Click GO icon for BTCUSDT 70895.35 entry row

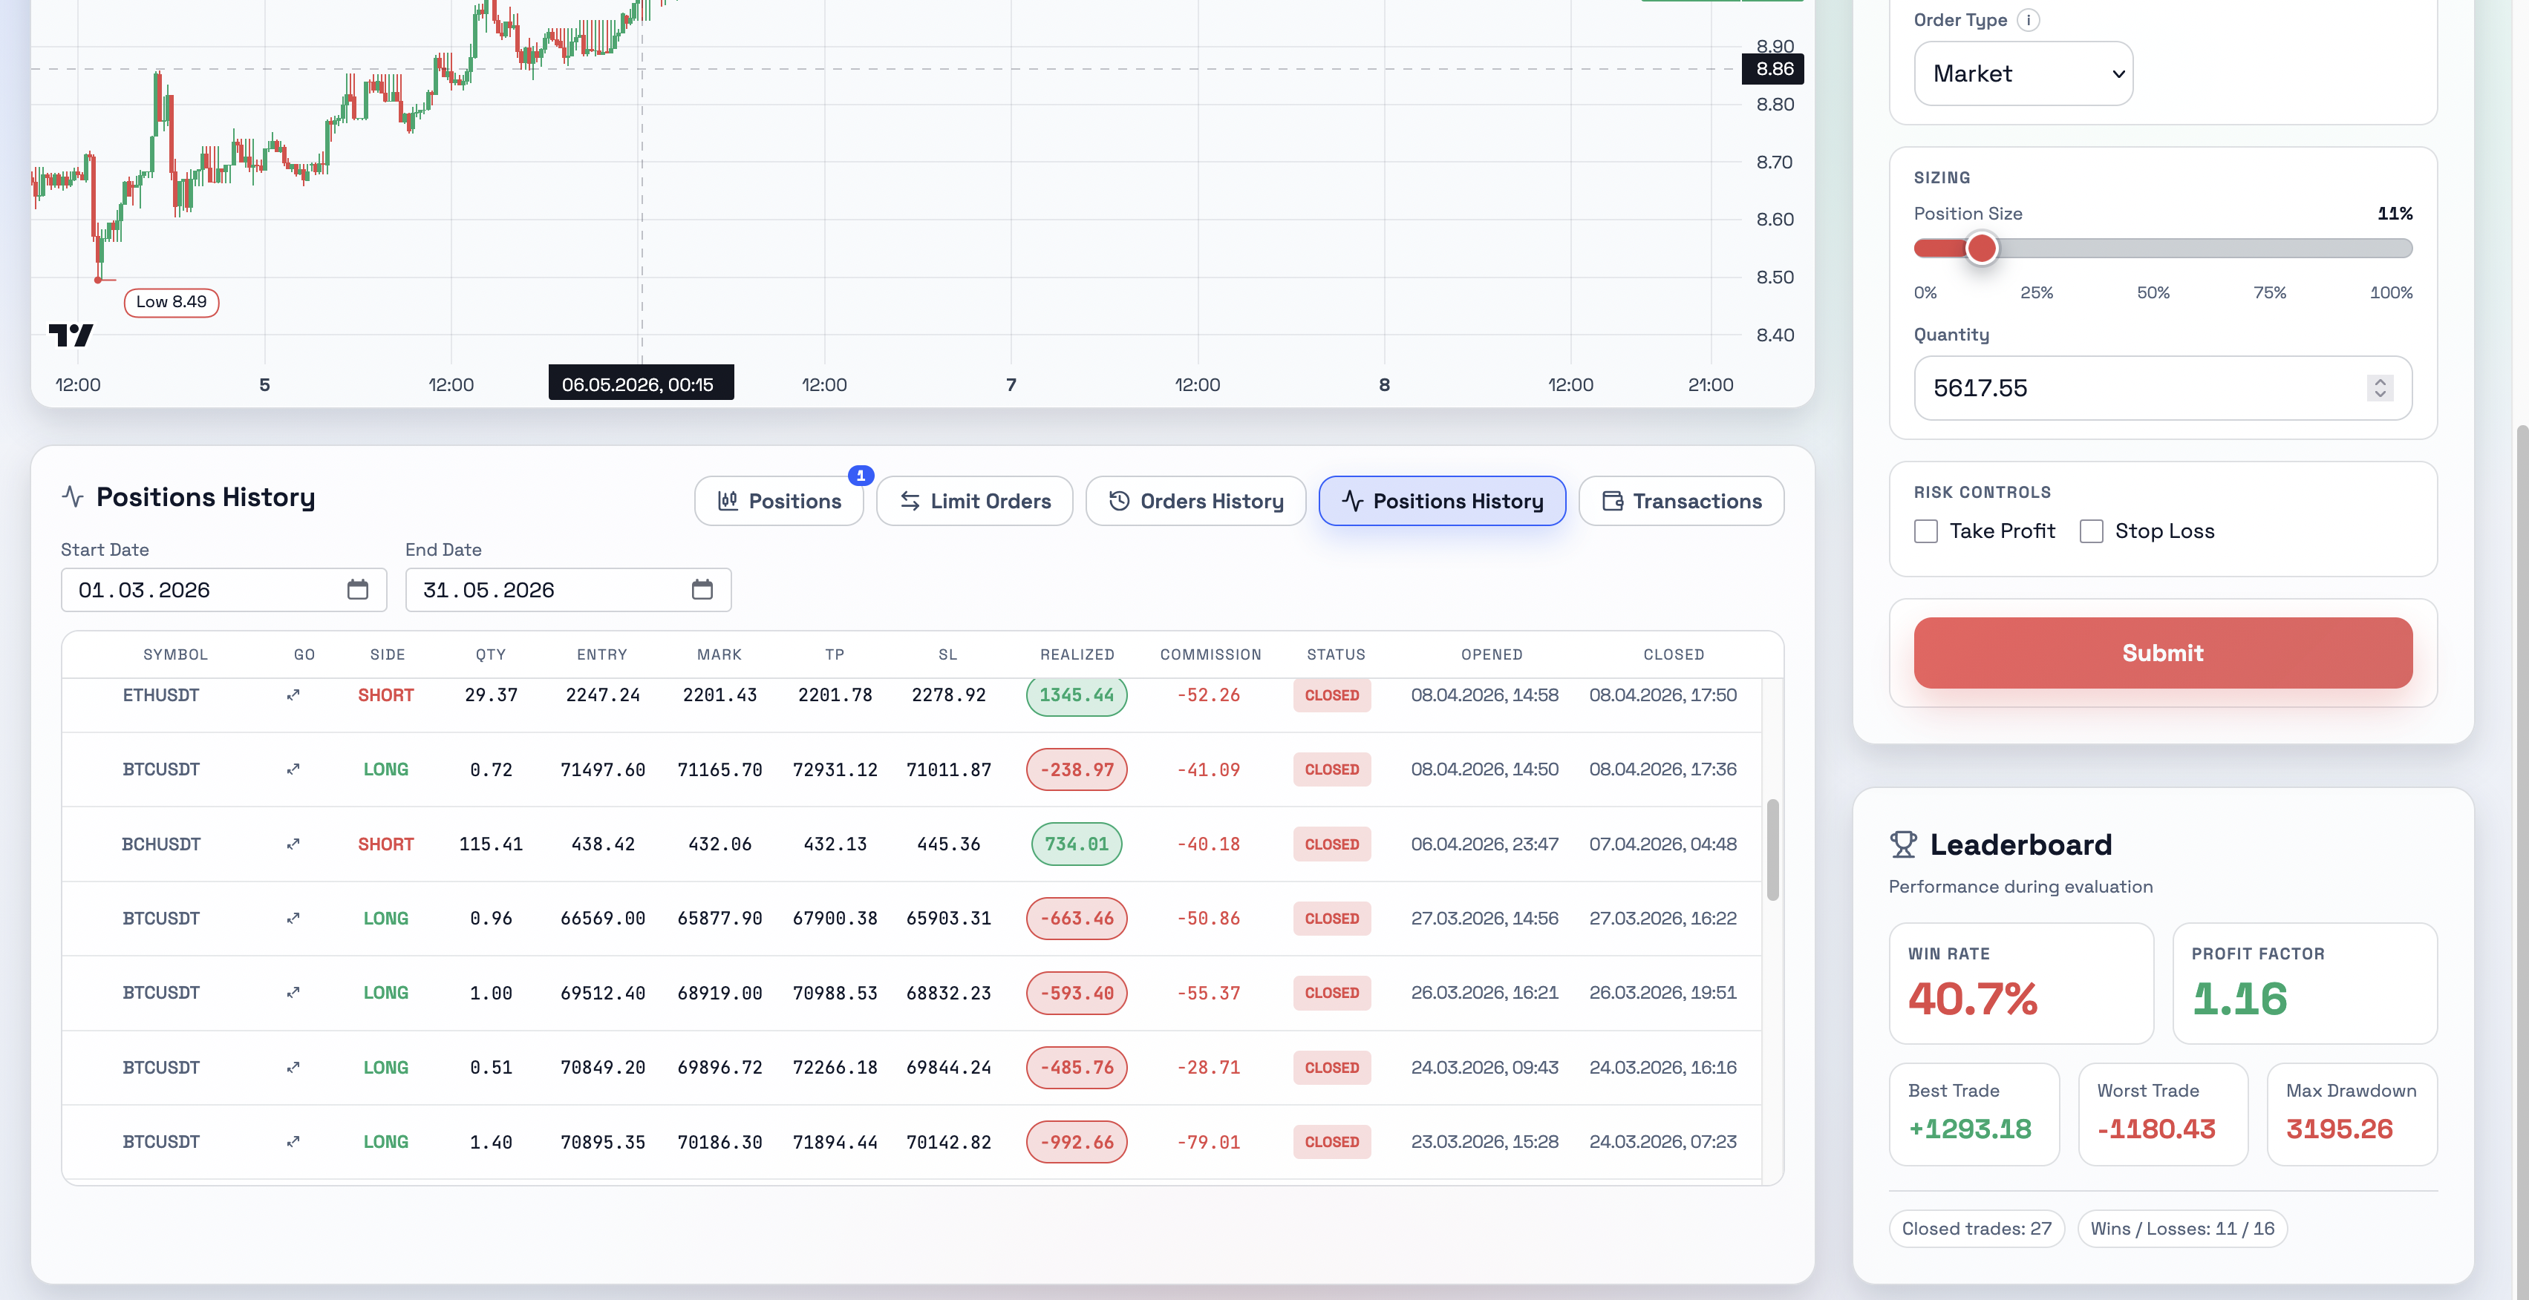(293, 1142)
